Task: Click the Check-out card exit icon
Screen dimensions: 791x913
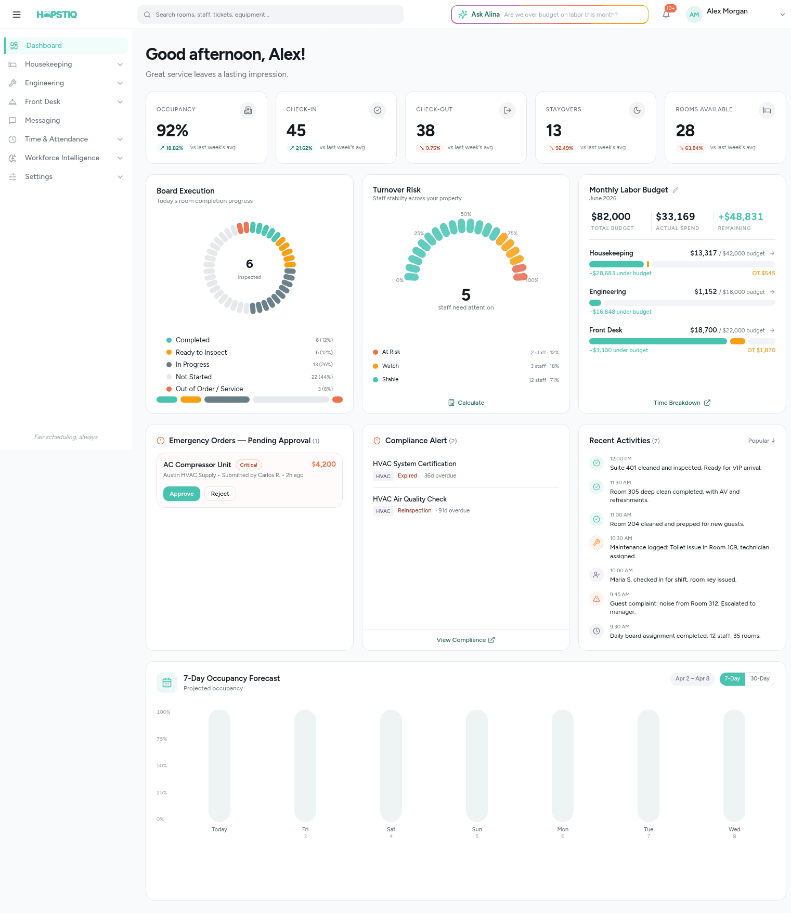Action: tap(508, 110)
